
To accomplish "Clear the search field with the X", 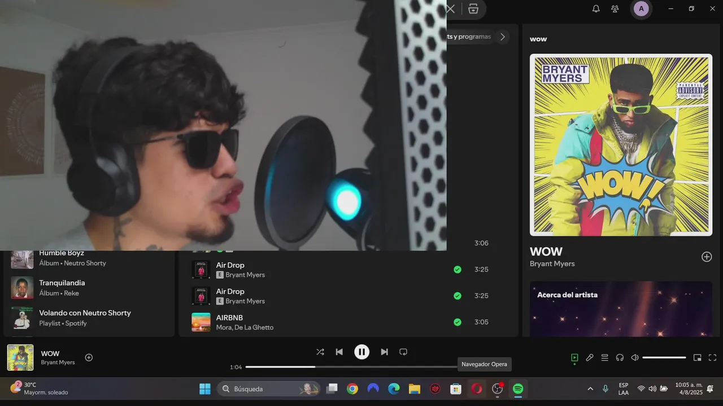I will (x=451, y=8).
